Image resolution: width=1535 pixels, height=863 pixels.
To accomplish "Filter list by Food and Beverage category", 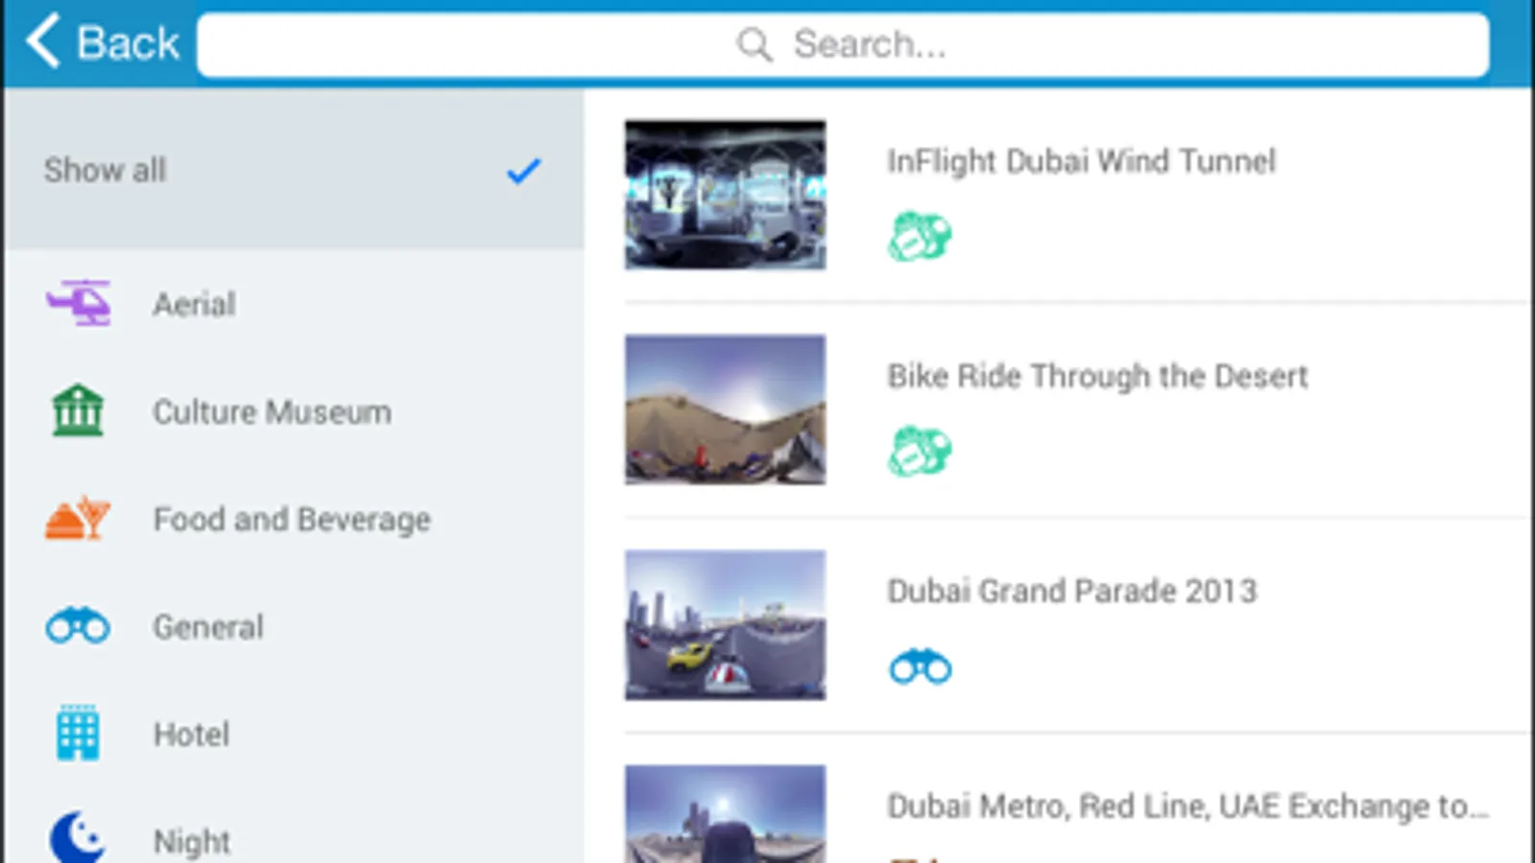I will [x=292, y=520].
